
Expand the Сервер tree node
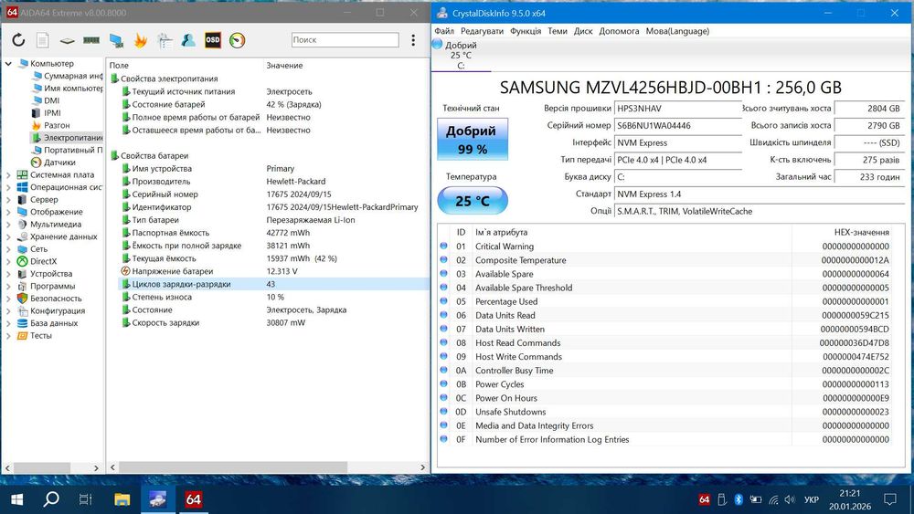8,199
